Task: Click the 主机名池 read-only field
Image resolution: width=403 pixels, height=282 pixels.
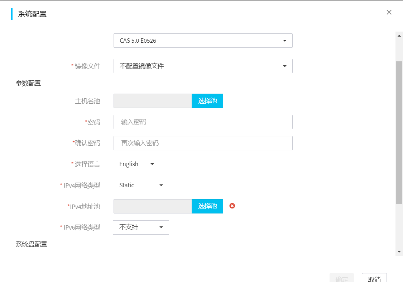Action: [153, 101]
